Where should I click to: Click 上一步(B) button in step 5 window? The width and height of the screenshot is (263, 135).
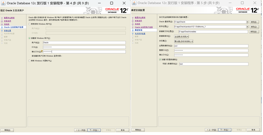(x=211, y=130)
